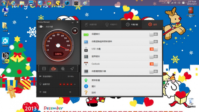This screenshot has width=199, height=112.
Task: Toggle the magnifier screen zoom row switch
Action: coord(154,57)
